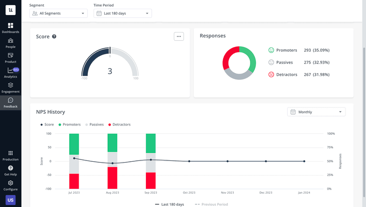Open Analytics in the sidebar
The image size is (366, 207).
tap(11, 73)
